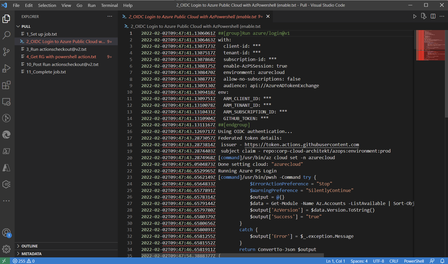Open the PowerShell command explorer icon

(6, 151)
